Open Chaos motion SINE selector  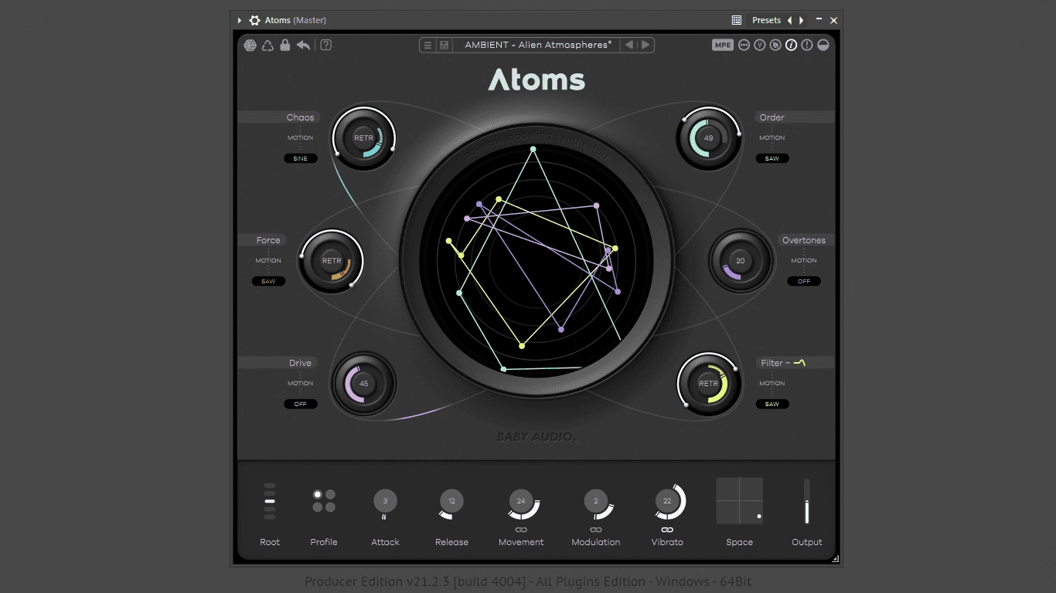301,158
